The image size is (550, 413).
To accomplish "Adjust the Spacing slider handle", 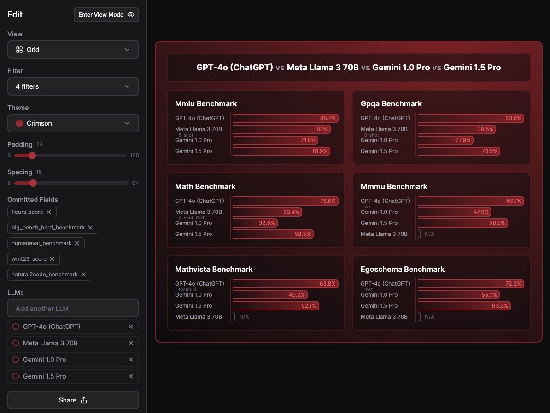I will coord(33,183).
